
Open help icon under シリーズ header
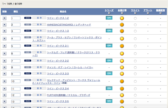click(109, 13)
